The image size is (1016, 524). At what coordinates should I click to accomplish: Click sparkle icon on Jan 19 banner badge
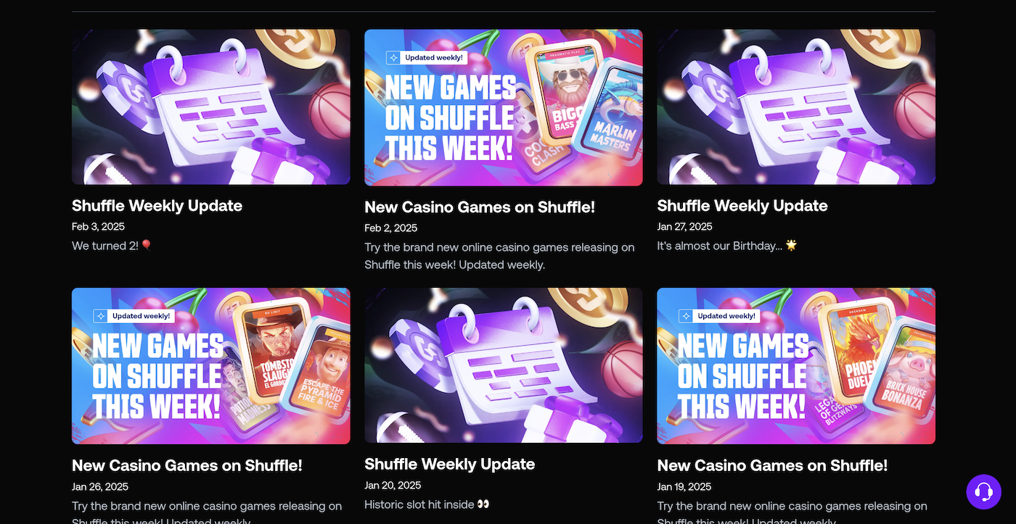(685, 316)
